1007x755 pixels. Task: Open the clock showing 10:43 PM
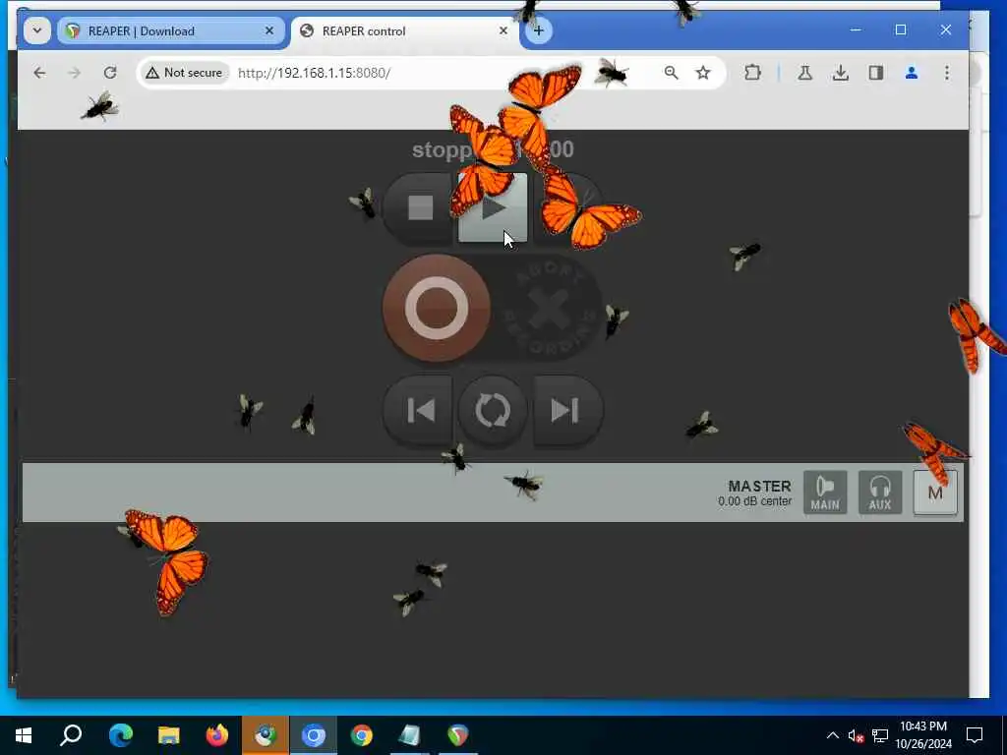923,735
